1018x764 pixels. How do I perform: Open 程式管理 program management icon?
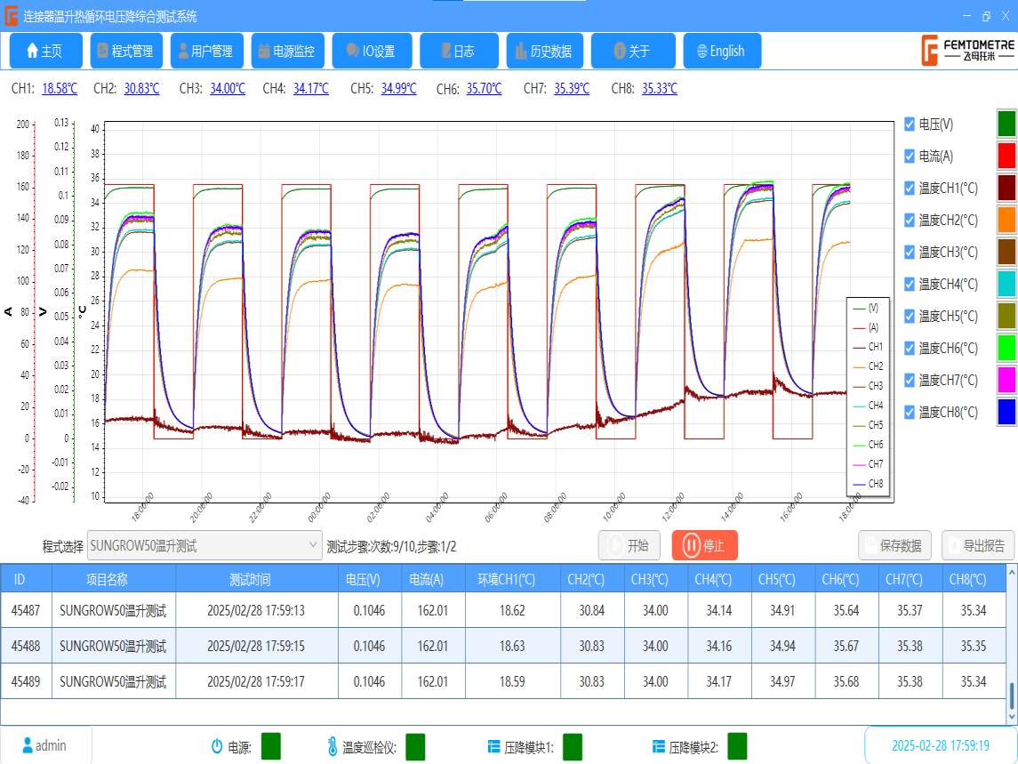pos(103,52)
